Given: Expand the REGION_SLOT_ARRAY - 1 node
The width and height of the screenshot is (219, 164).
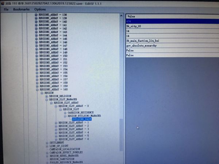Looking at the screenshot, I should pos(56,122).
